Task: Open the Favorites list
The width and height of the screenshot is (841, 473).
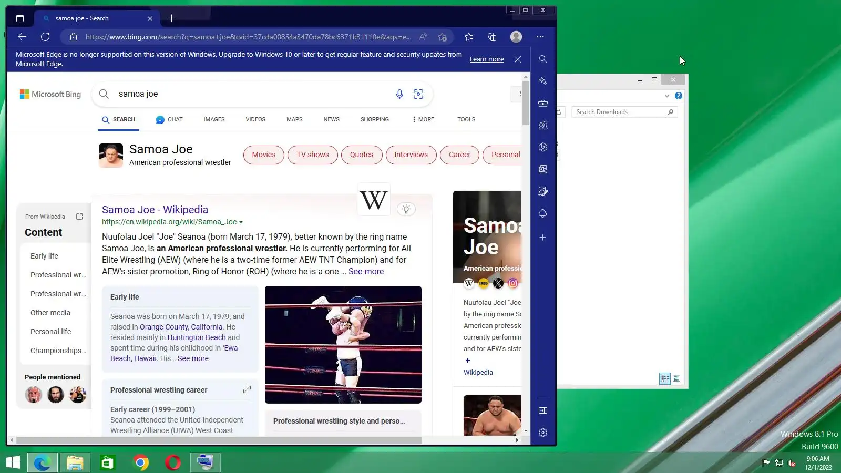Action: click(469, 37)
